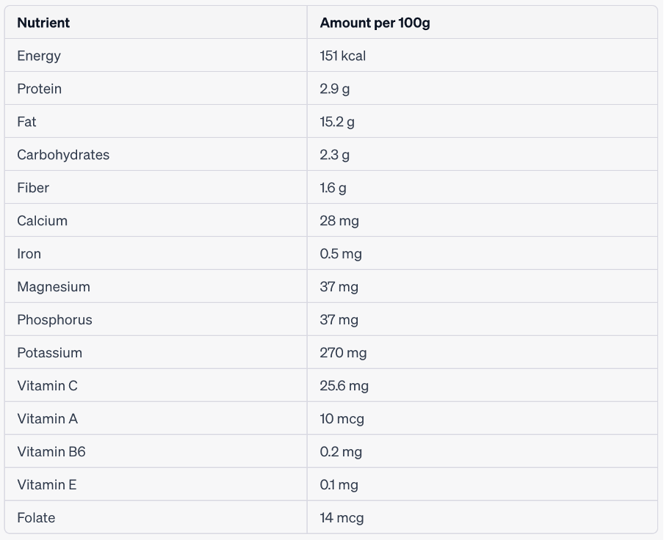664x540 pixels.
Task: Click the Nutrient column header
Action: click(43, 23)
